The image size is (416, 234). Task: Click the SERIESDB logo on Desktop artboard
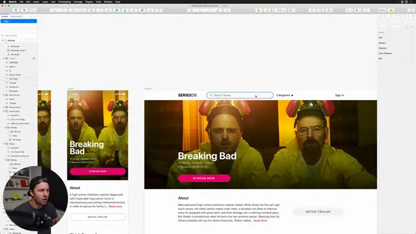[187, 96]
